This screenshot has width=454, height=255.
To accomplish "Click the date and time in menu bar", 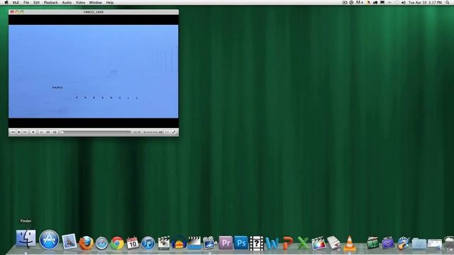I will click(x=425, y=3).
